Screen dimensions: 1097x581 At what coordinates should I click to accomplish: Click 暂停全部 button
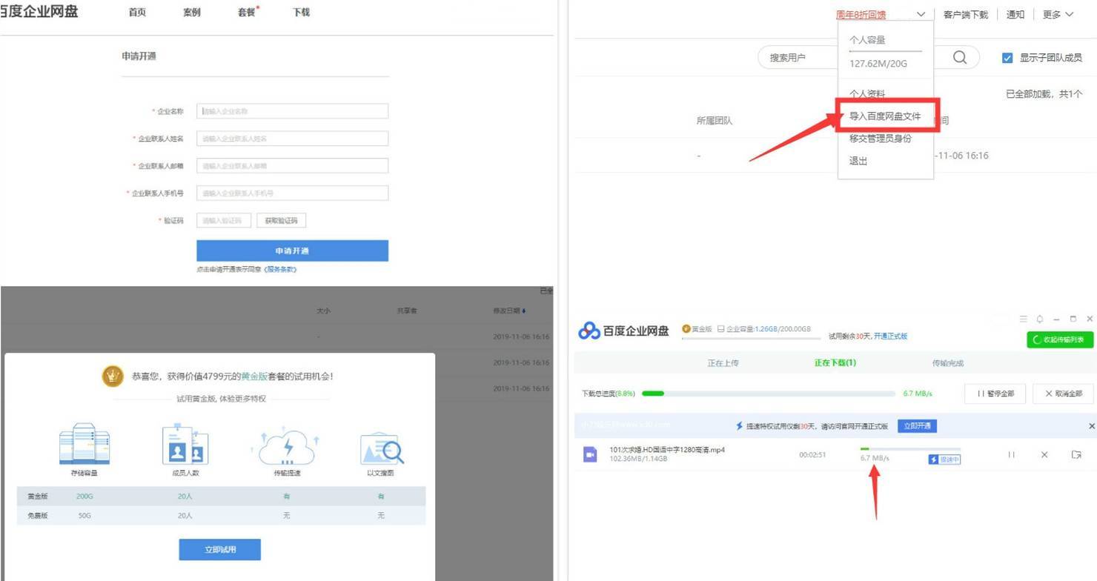point(995,394)
